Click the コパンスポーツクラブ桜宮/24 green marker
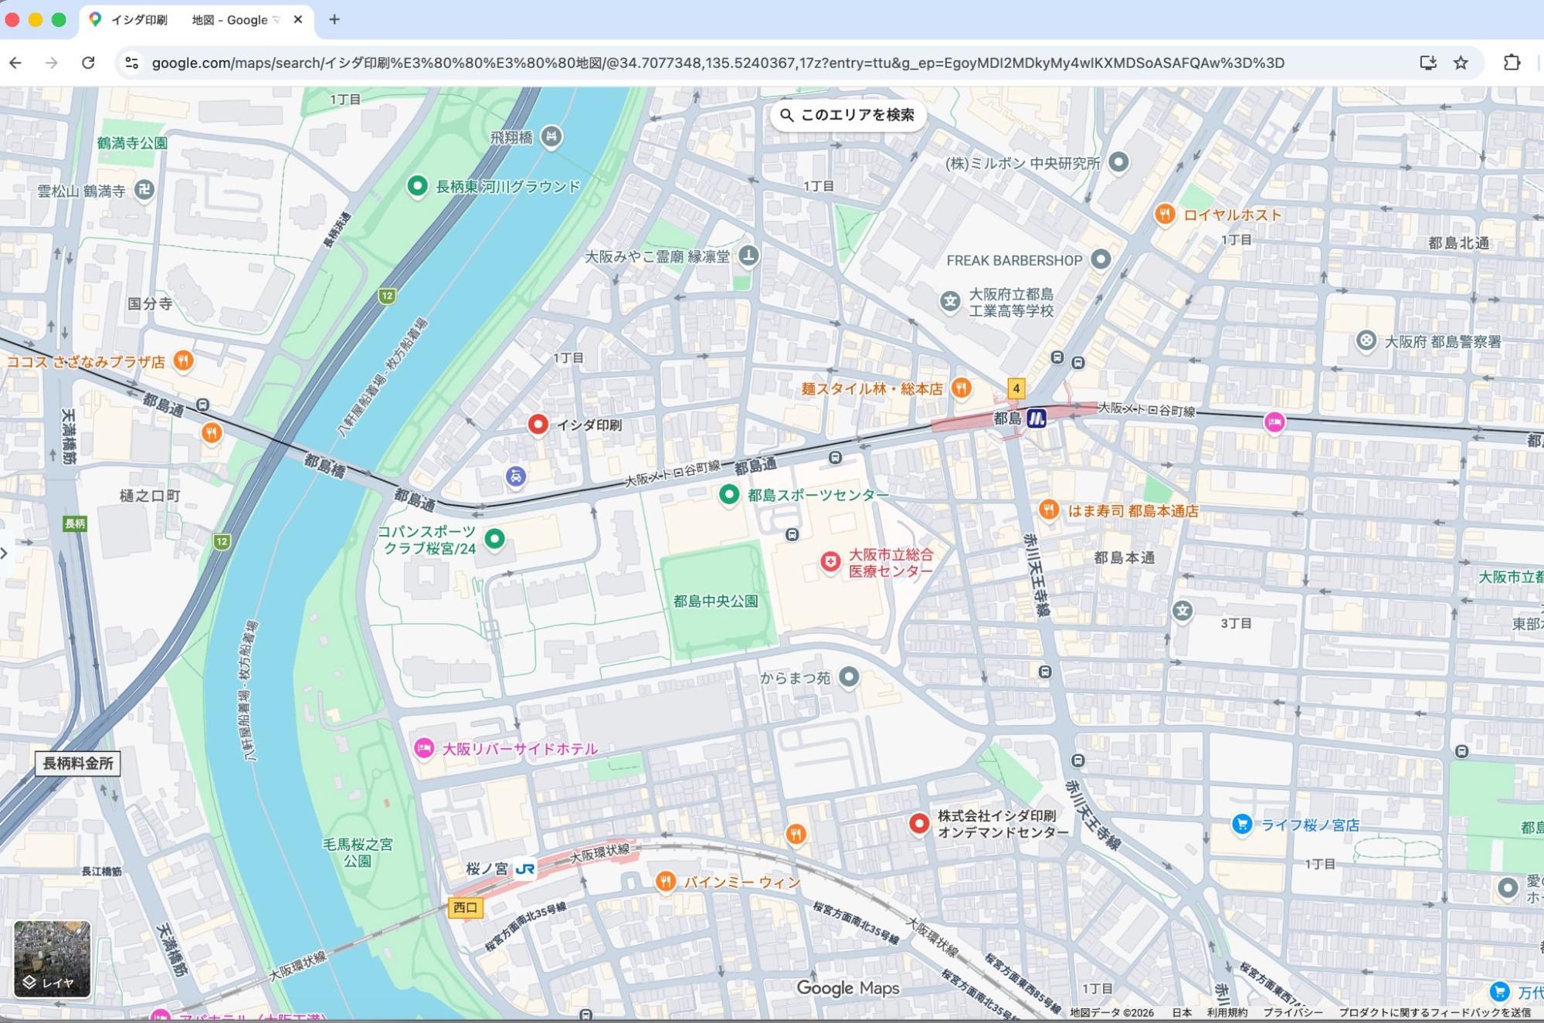Image resolution: width=1544 pixels, height=1023 pixels. (x=494, y=538)
